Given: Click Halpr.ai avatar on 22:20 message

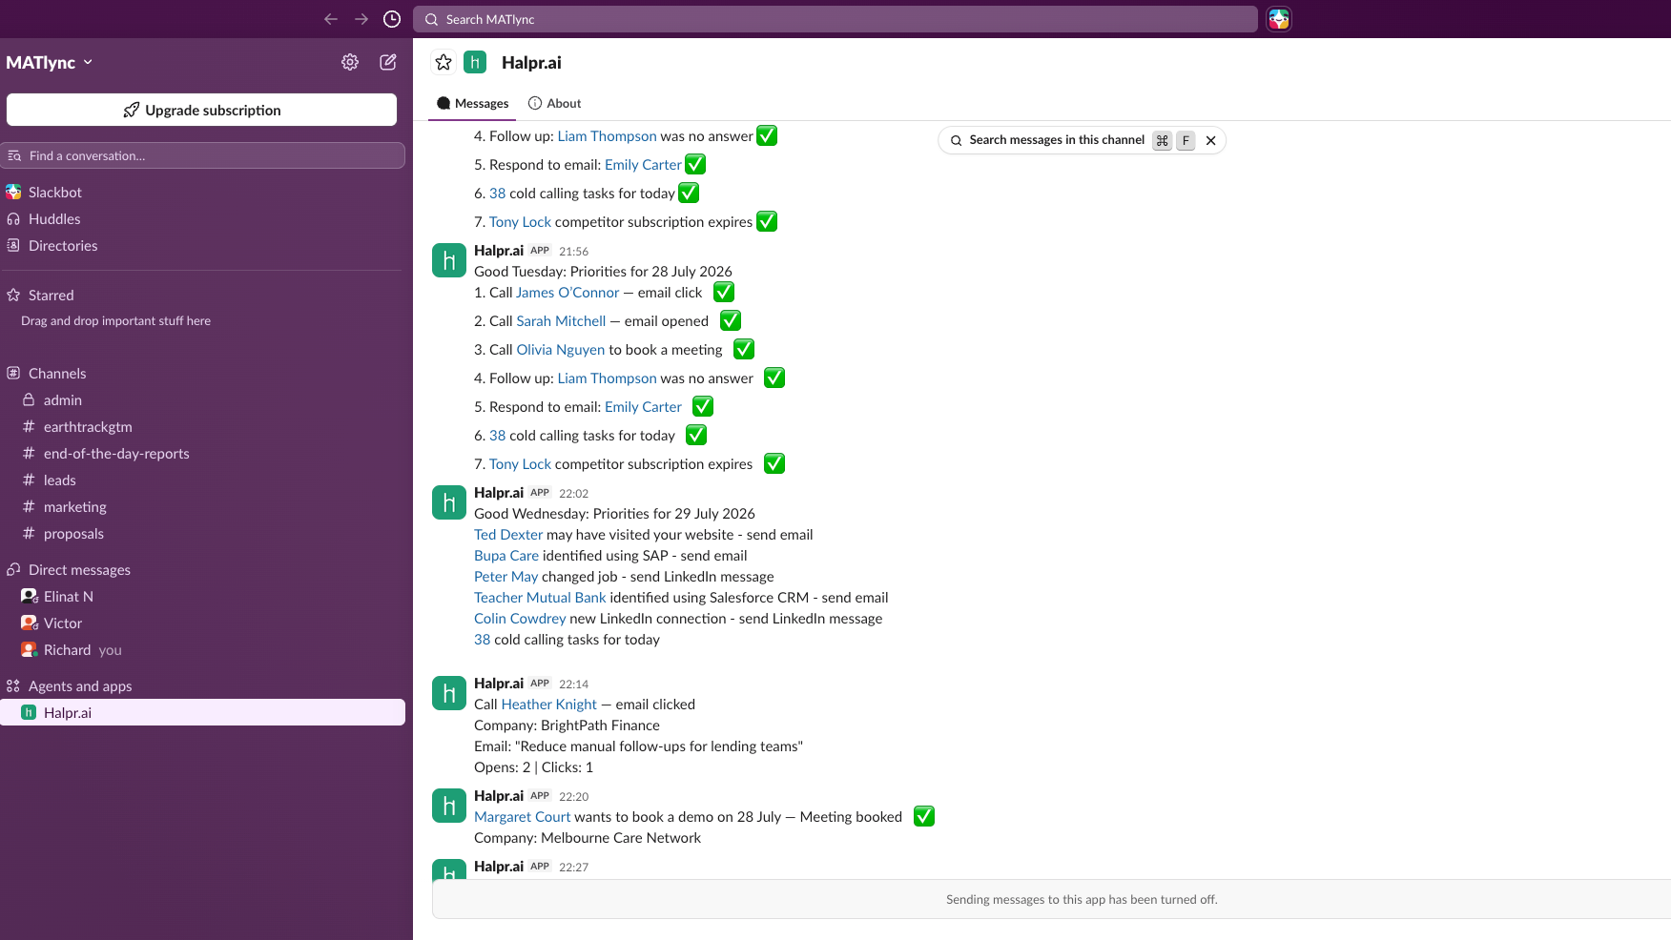Looking at the screenshot, I should point(449,806).
